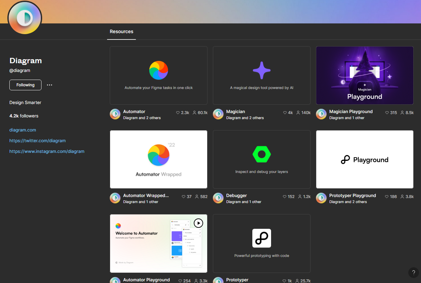Click 'Diagram and 2 others' under the 4k-likes Magician title
421x283 pixels.
(245, 118)
